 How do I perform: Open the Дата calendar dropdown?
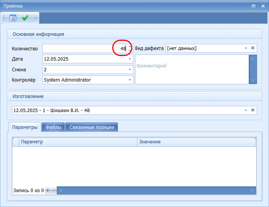pos(130,59)
